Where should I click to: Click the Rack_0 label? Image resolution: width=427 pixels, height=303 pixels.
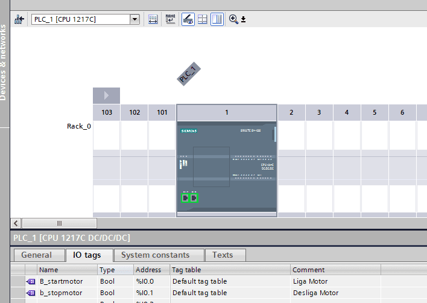(x=79, y=126)
